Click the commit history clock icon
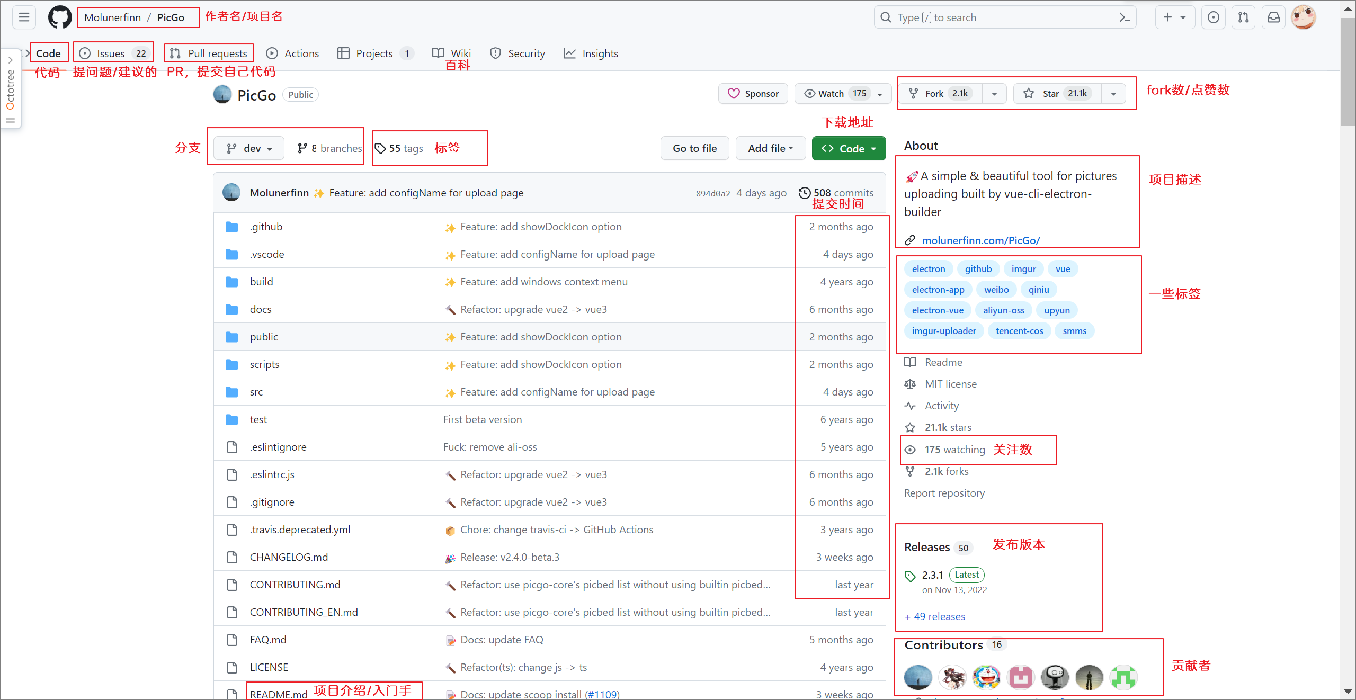The image size is (1356, 700). click(x=804, y=193)
